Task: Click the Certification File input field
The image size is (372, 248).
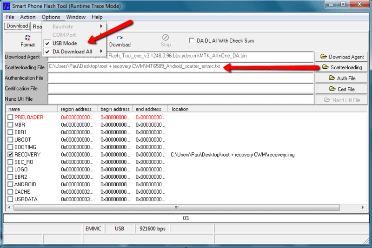Action: tap(180, 88)
